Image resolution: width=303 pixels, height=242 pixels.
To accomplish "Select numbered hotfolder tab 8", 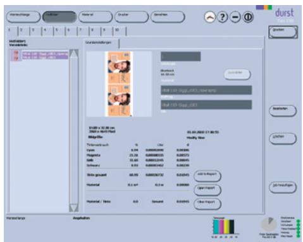I will [96, 31].
